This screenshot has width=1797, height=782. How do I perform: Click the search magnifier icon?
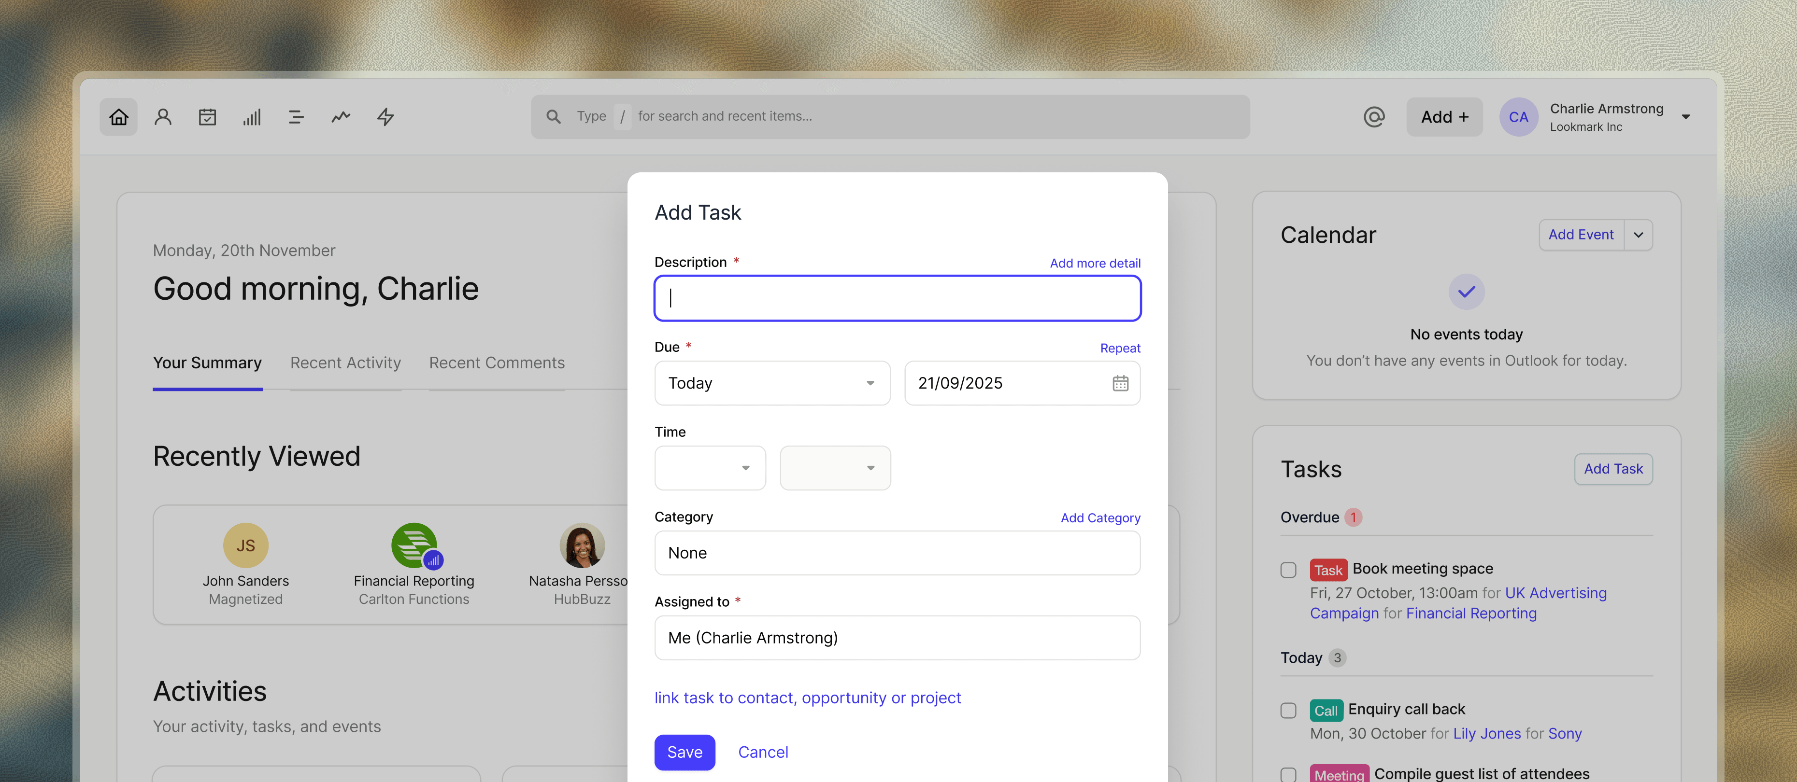click(553, 116)
